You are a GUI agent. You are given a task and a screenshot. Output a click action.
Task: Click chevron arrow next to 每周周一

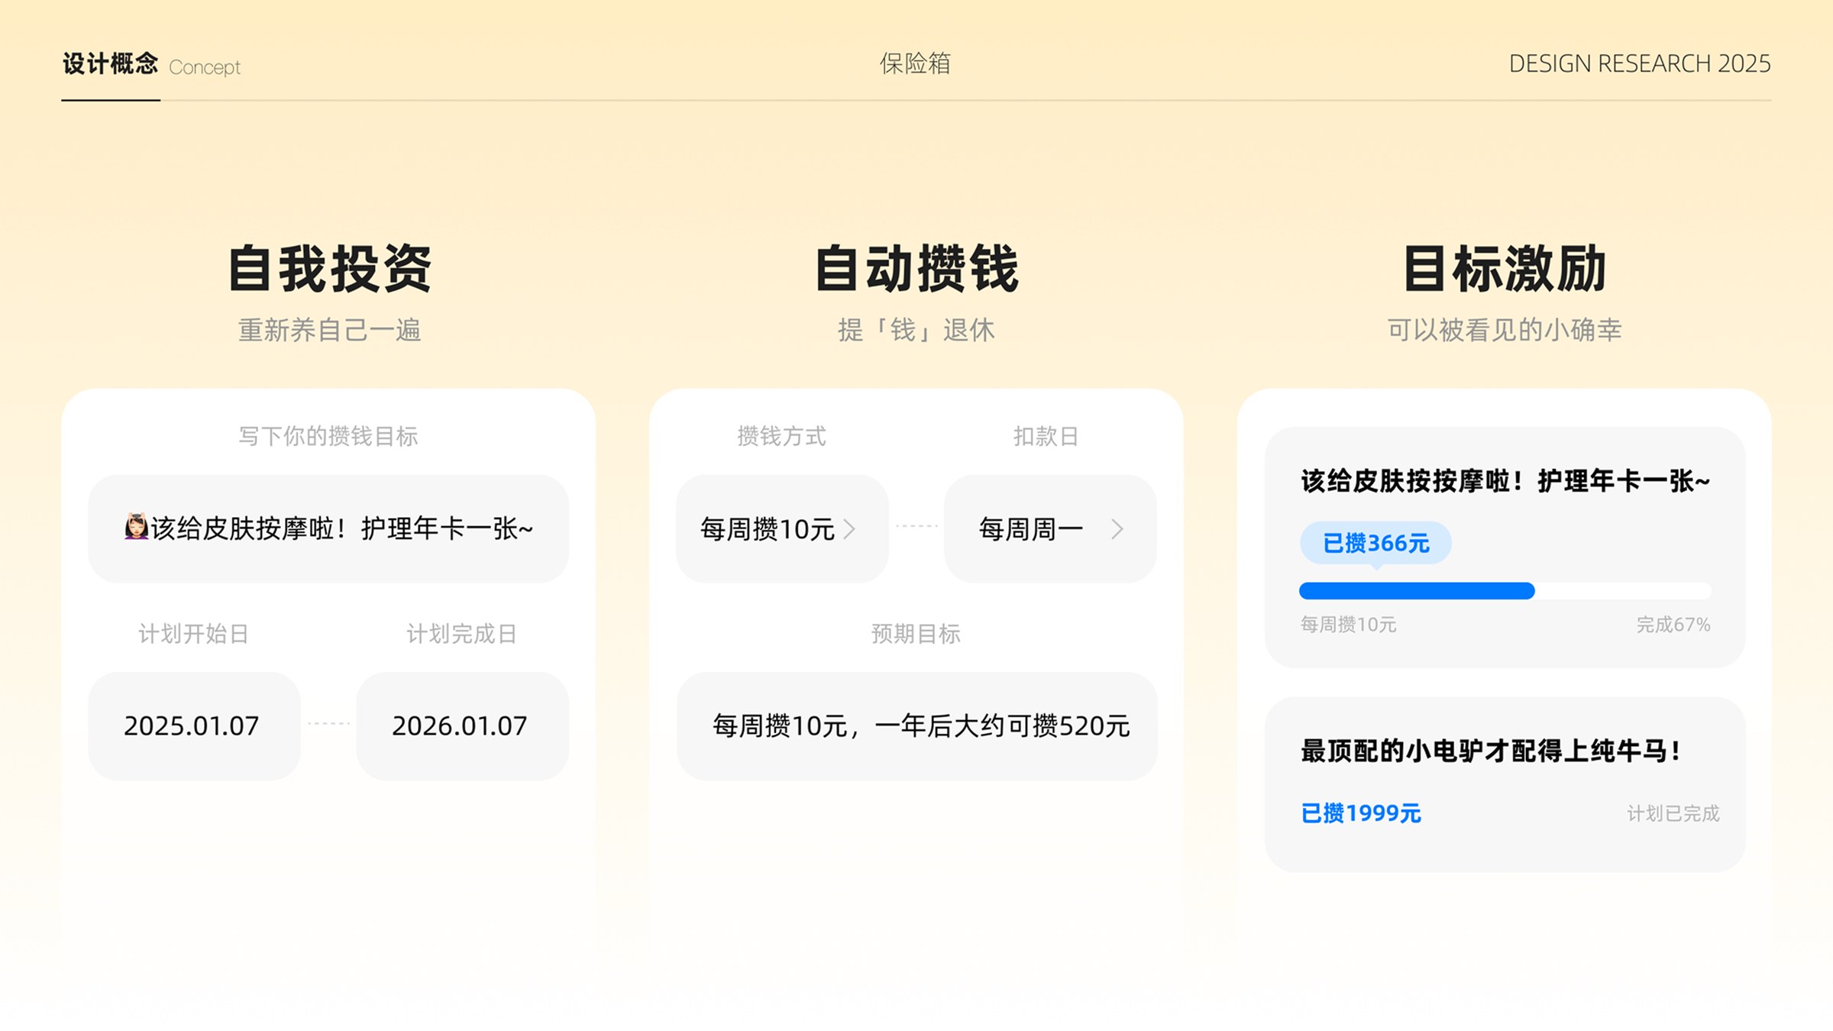pos(1117,528)
